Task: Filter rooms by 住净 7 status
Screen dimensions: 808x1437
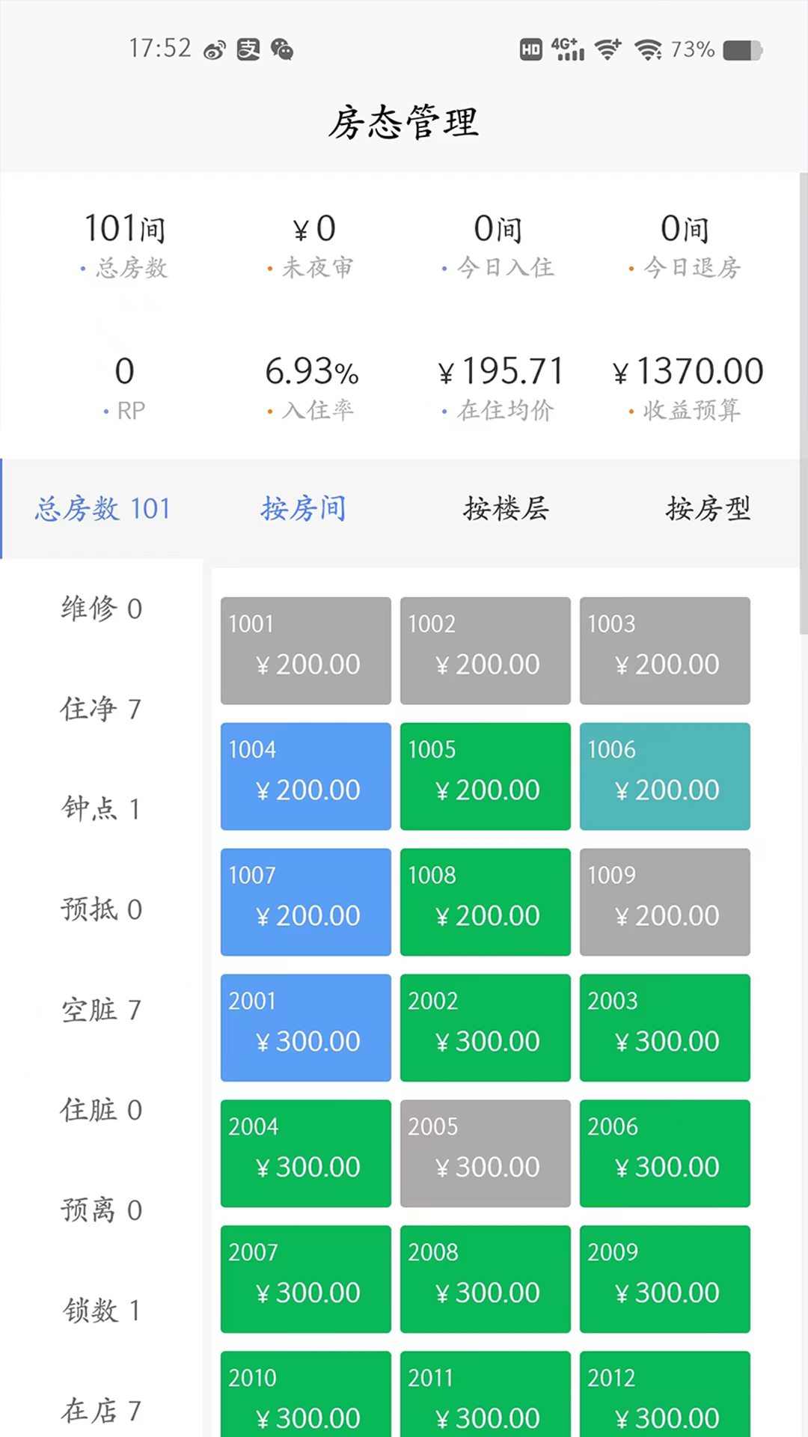Action: 101,709
